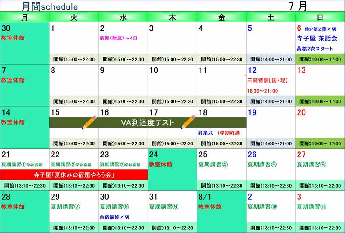Click the pencil icon left of VA到達度テスト
The image size is (345, 233).
(90, 122)
